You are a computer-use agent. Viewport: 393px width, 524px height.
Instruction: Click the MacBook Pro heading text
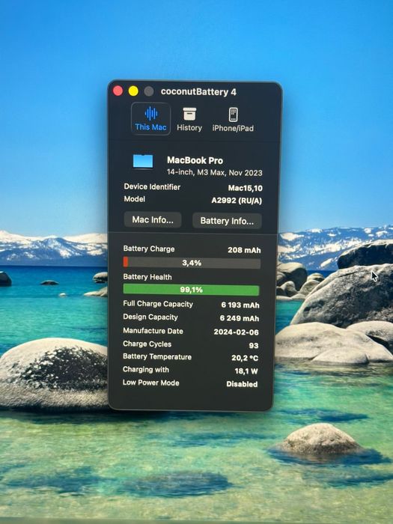(x=195, y=160)
